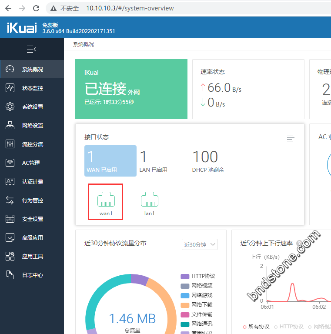Click the 安全设置 firewall icon
Image resolution: width=331 pixels, height=334 pixels.
10,219
